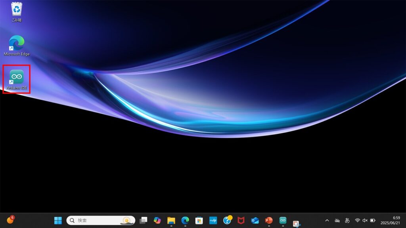Open the ごみ箱 recycle bin icon
This screenshot has width=406, height=228.
point(17,12)
